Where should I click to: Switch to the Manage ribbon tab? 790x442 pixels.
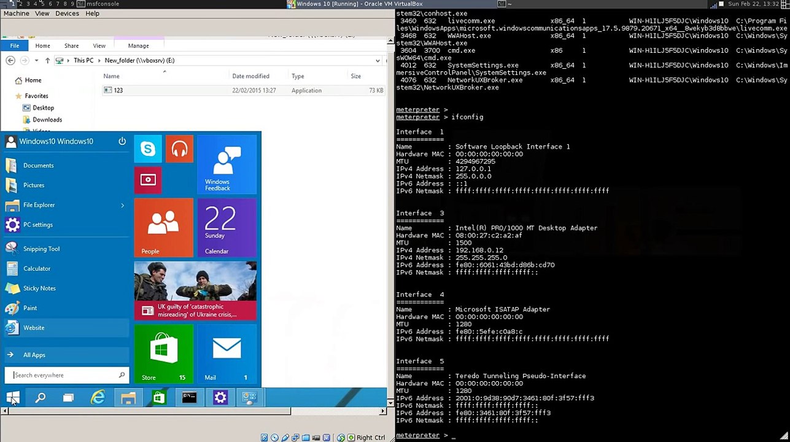click(x=138, y=45)
